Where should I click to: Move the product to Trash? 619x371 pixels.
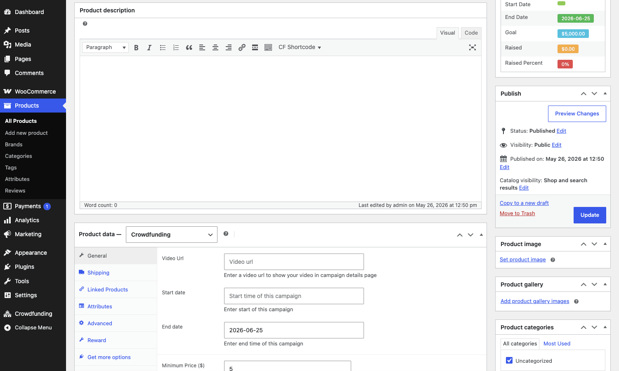click(x=517, y=214)
